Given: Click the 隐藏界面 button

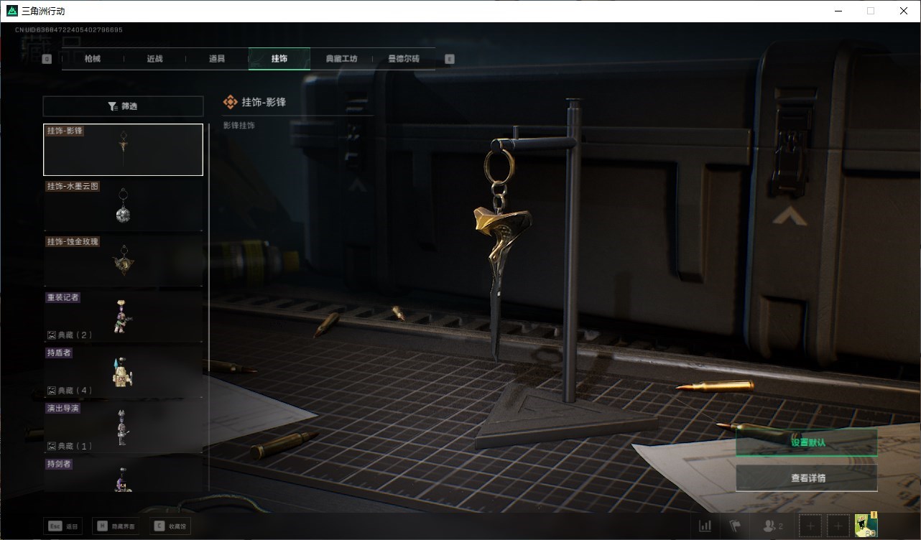Looking at the screenshot, I should (116, 526).
